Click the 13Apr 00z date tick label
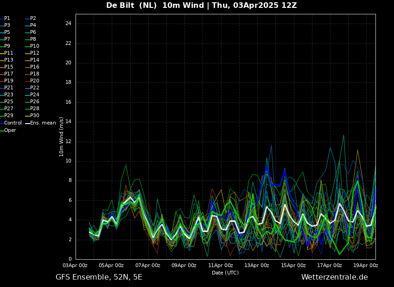 257,265
